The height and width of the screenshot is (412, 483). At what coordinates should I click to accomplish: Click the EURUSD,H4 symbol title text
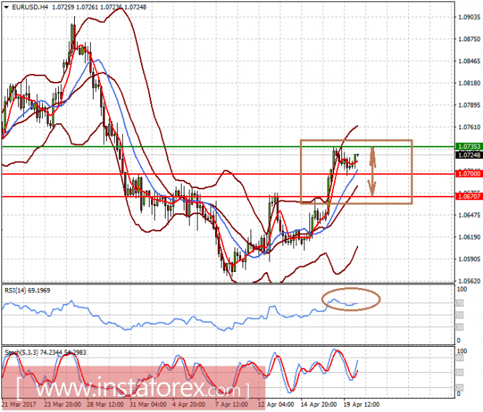coord(30,7)
